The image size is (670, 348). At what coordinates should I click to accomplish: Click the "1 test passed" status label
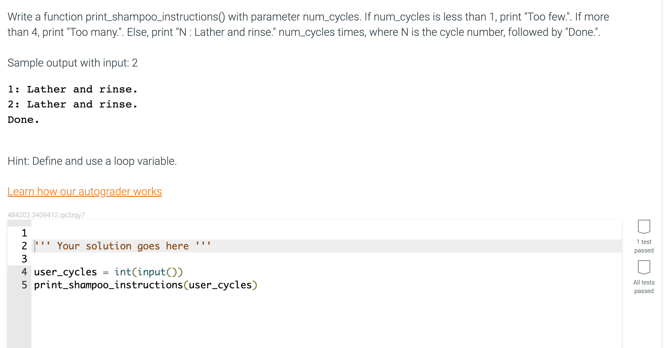[643, 246]
